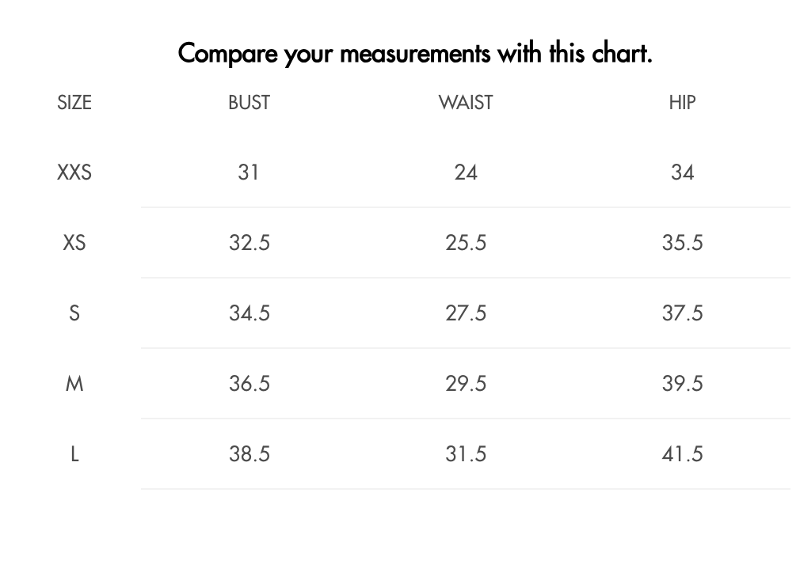
Task: Click the L size row label
Action: pos(74,454)
